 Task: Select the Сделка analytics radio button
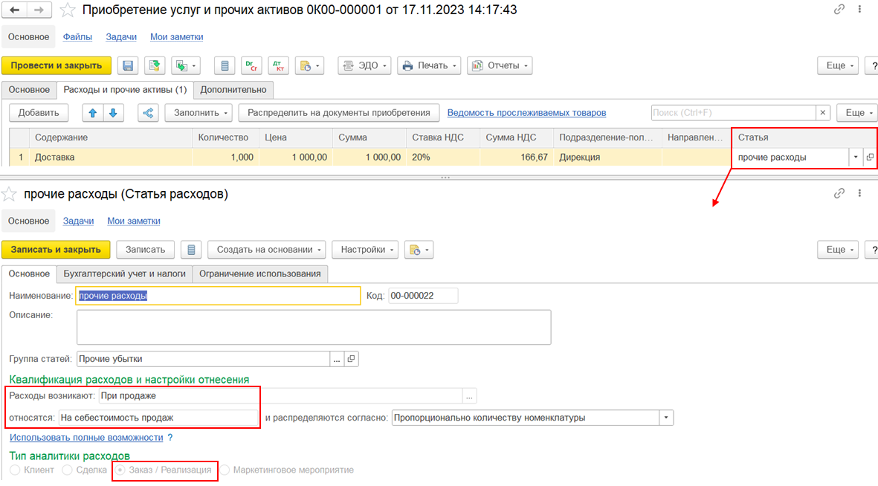tap(67, 470)
